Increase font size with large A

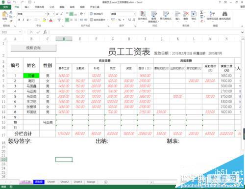[57, 14]
